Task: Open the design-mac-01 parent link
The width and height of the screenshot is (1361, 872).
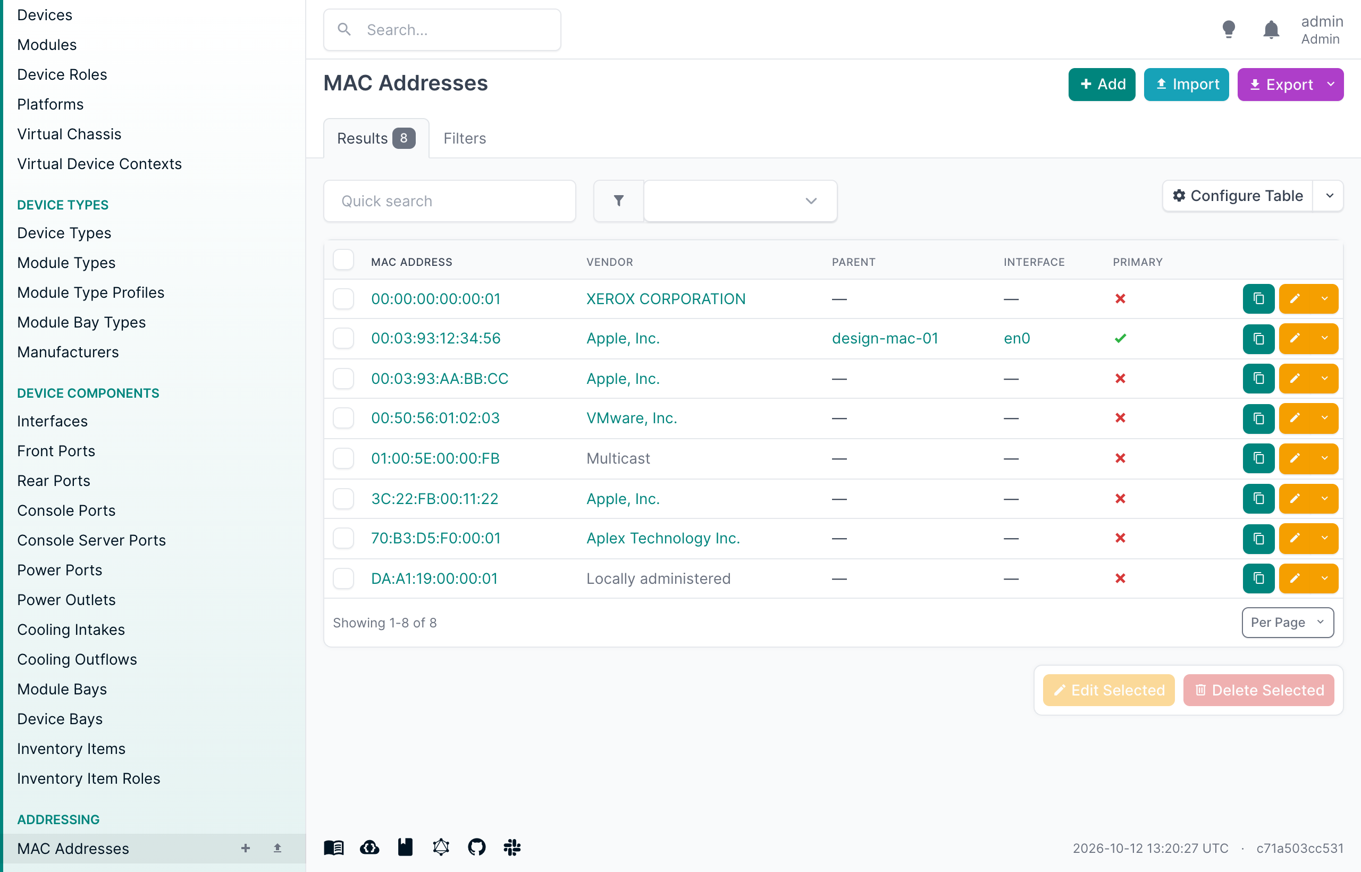Action: (x=885, y=339)
